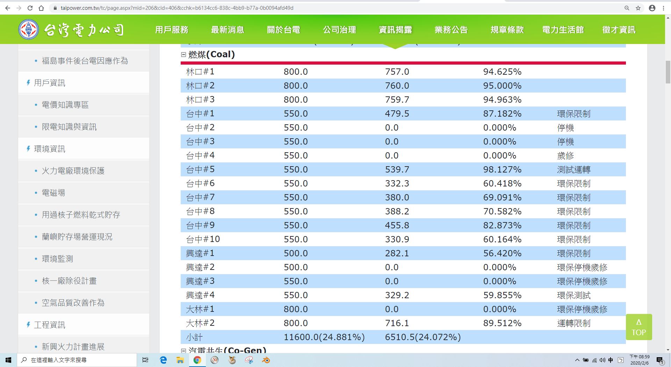This screenshot has height=367, width=671.
Task: Open 火力電廠環境保護 sidebar link
Action: [73, 171]
